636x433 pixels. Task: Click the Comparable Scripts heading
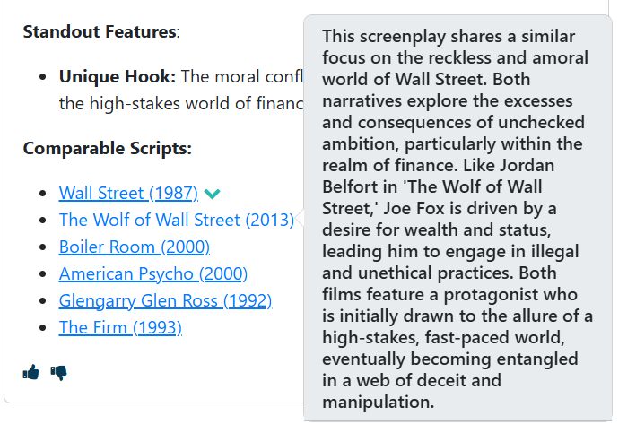pos(107,149)
